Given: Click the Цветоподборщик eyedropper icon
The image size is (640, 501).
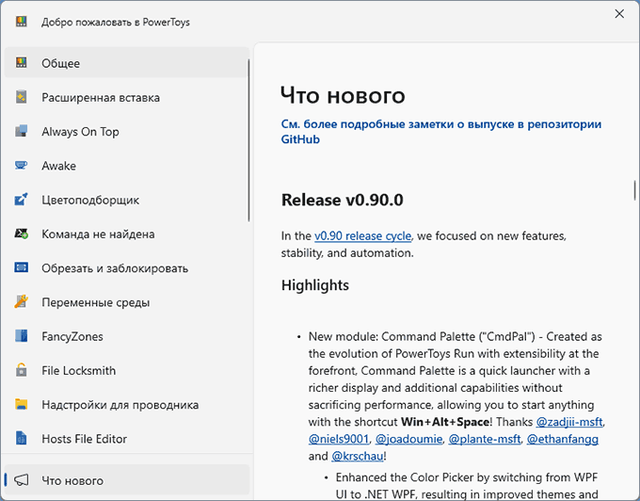Looking at the screenshot, I should coord(22,200).
